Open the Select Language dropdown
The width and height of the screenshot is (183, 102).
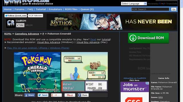[x=134, y=4]
